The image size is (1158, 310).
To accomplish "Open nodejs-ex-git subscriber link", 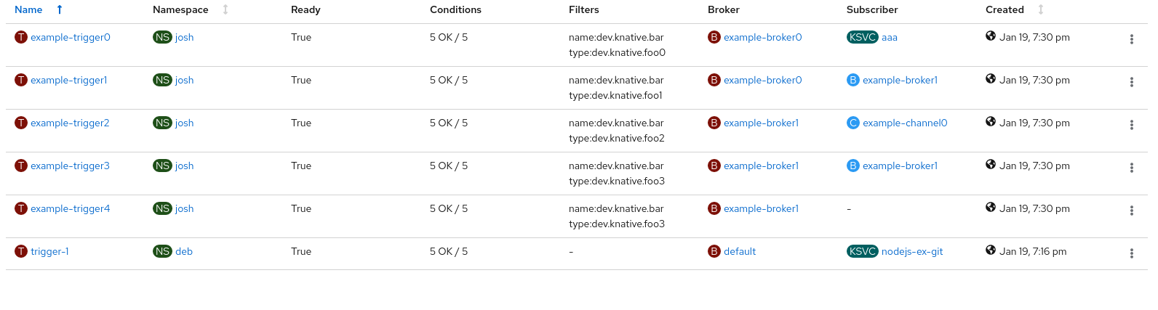I will (912, 251).
